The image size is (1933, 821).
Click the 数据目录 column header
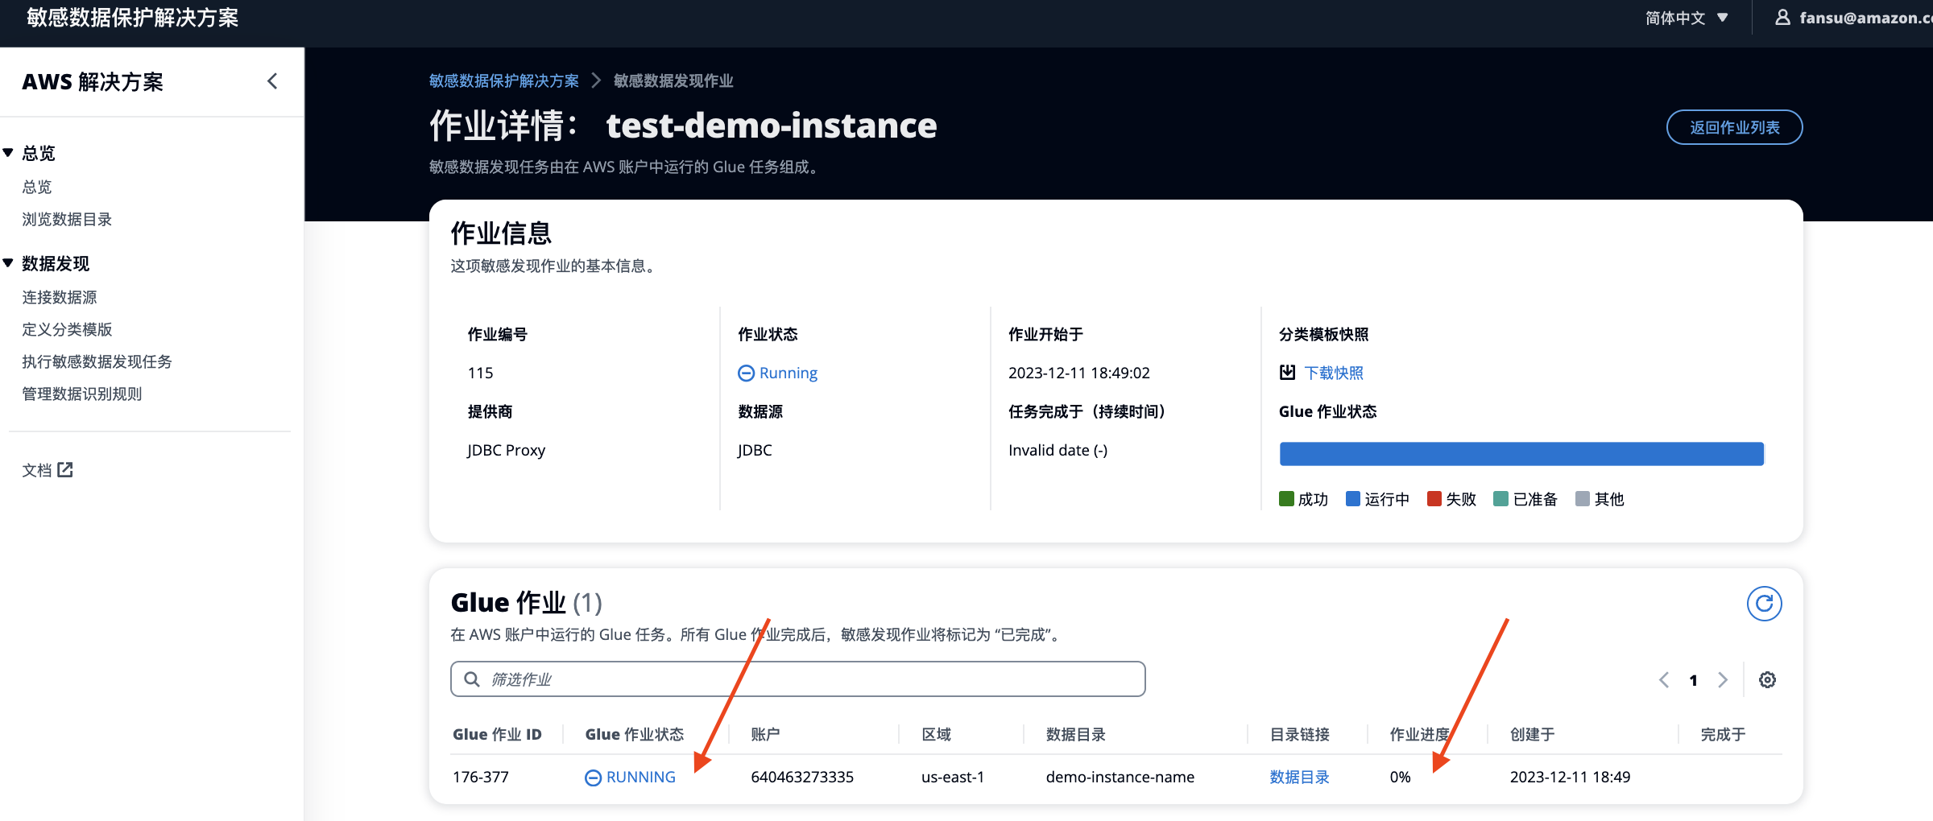coord(1075,734)
